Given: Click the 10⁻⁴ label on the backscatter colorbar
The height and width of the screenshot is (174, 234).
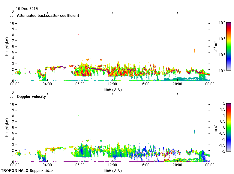Looking at the screenshot, I should point(222,23).
